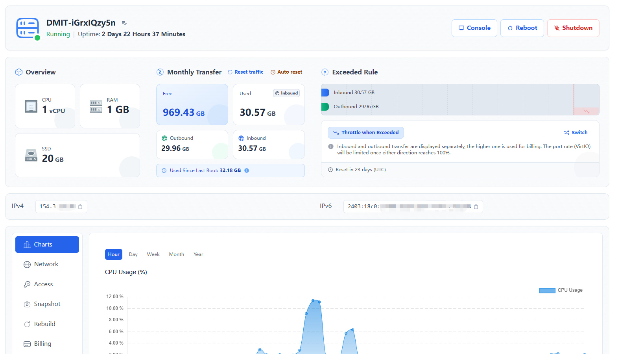Toggle Auto reset
Image resolution: width=618 pixels, height=354 pixels.
[x=286, y=72]
